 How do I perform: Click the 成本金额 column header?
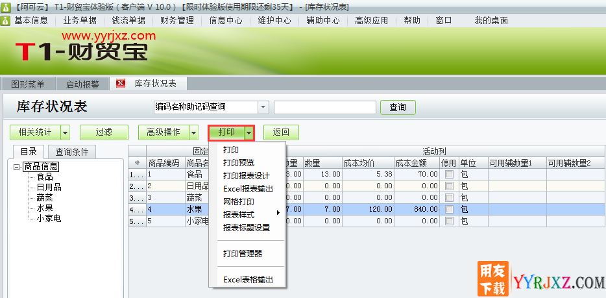point(417,163)
